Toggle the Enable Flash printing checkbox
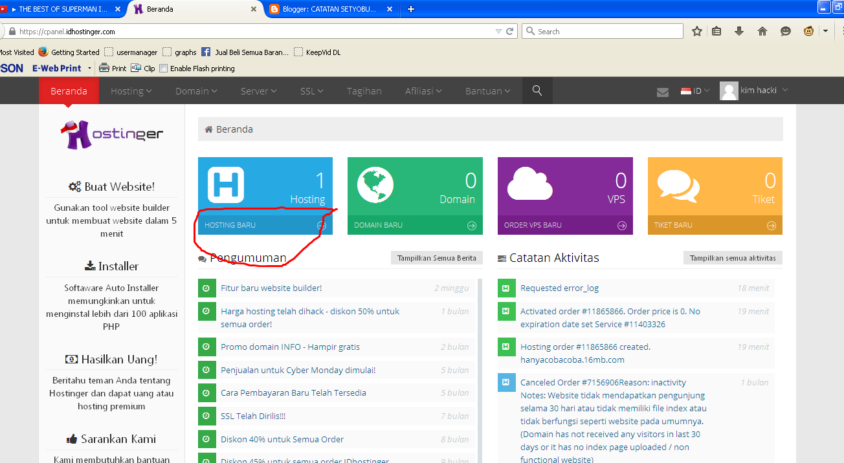844x463 pixels. (x=164, y=69)
